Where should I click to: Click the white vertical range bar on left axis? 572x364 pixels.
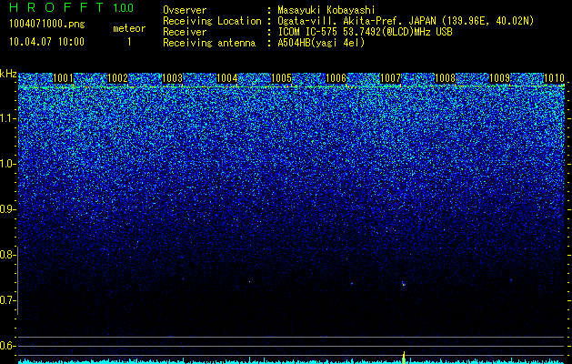coord(17,280)
